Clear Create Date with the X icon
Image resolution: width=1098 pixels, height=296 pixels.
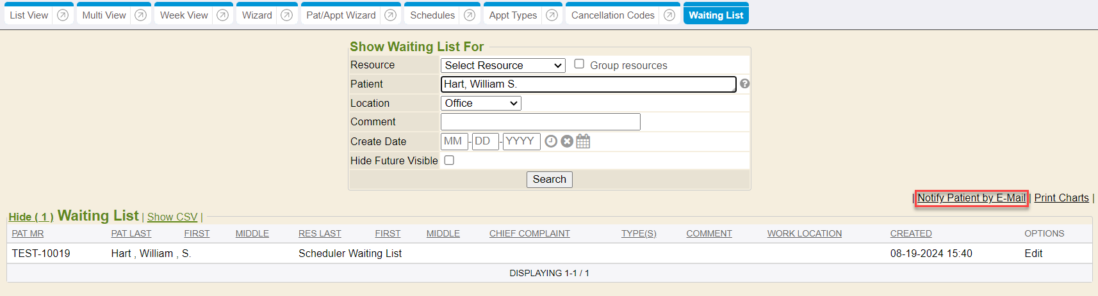tap(567, 141)
